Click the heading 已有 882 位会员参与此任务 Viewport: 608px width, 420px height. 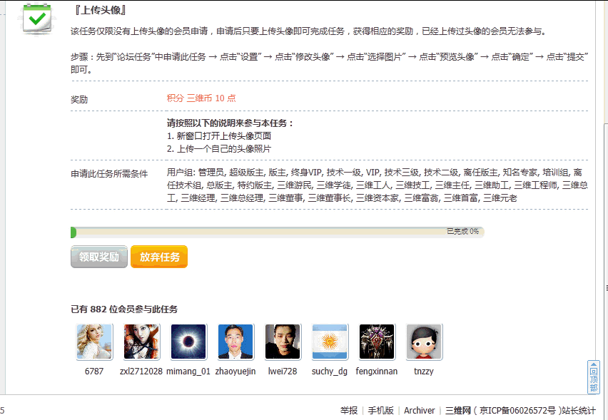[x=124, y=309]
